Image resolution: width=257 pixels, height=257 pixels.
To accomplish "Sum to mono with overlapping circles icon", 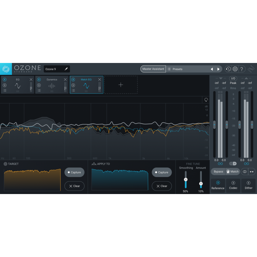I will [244, 172].
